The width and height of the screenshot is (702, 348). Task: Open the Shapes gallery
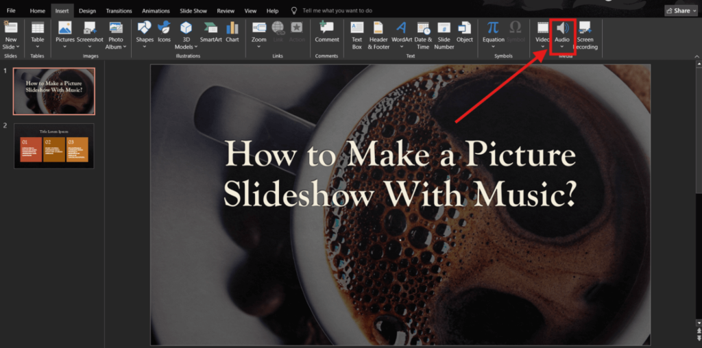[x=145, y=33]
